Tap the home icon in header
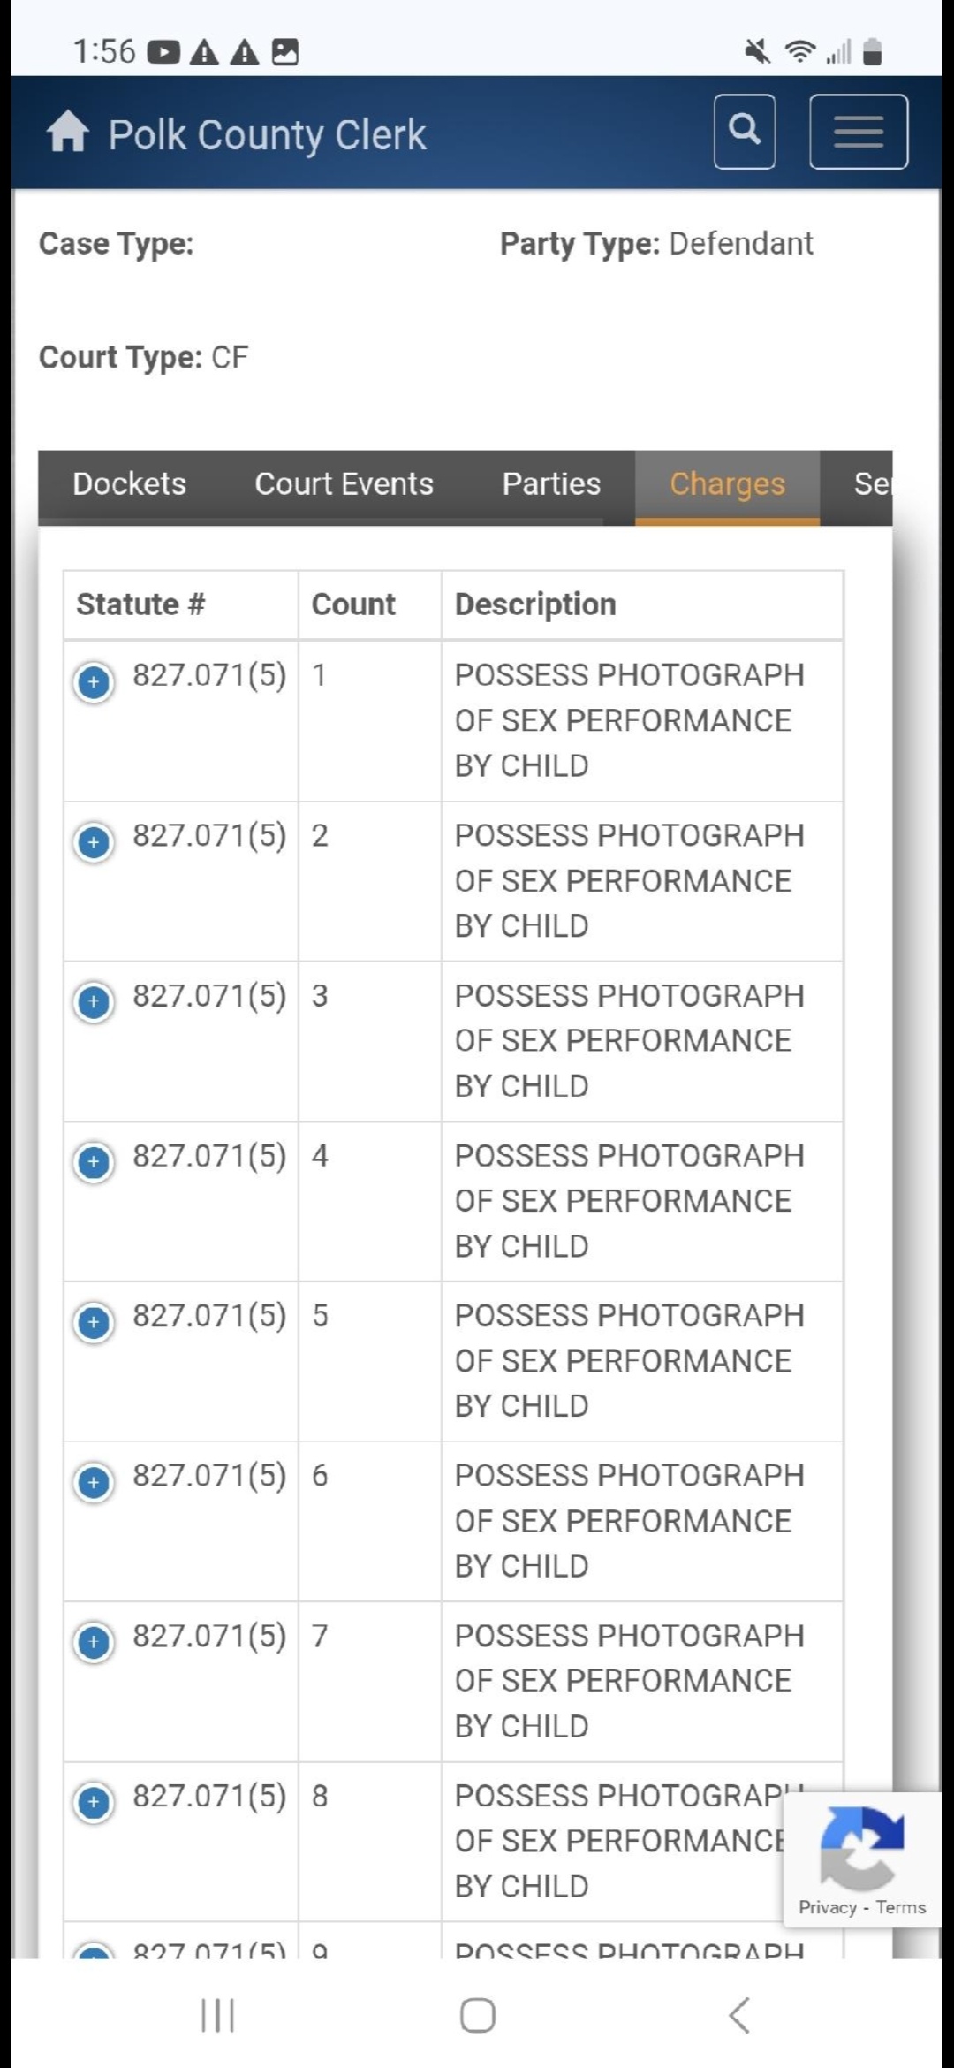Image resolution: width=954 pixels, height=2068 pixels. [x=67, y=133]
